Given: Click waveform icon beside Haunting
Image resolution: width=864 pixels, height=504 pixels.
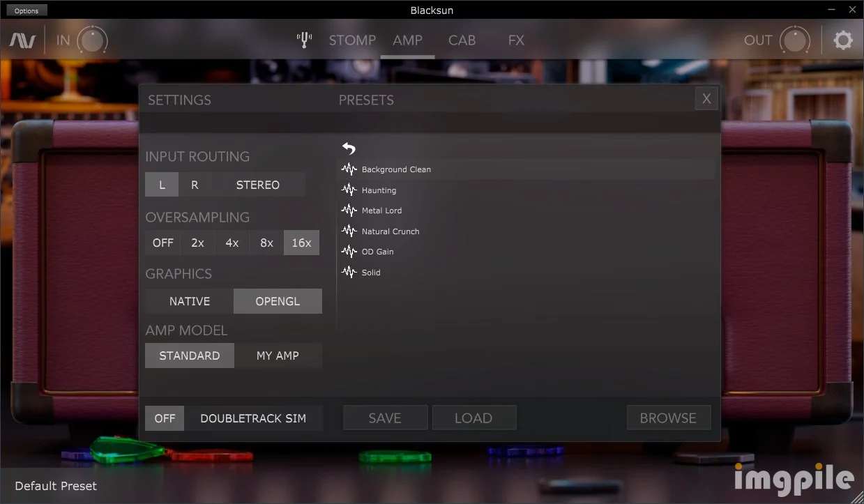Looking at the screenshot, I should (349, 190).
